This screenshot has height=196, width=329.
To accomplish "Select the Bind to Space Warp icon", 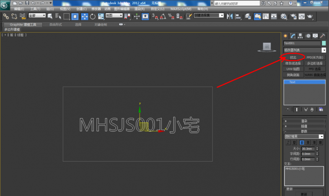I will click(x=22, y=16).
